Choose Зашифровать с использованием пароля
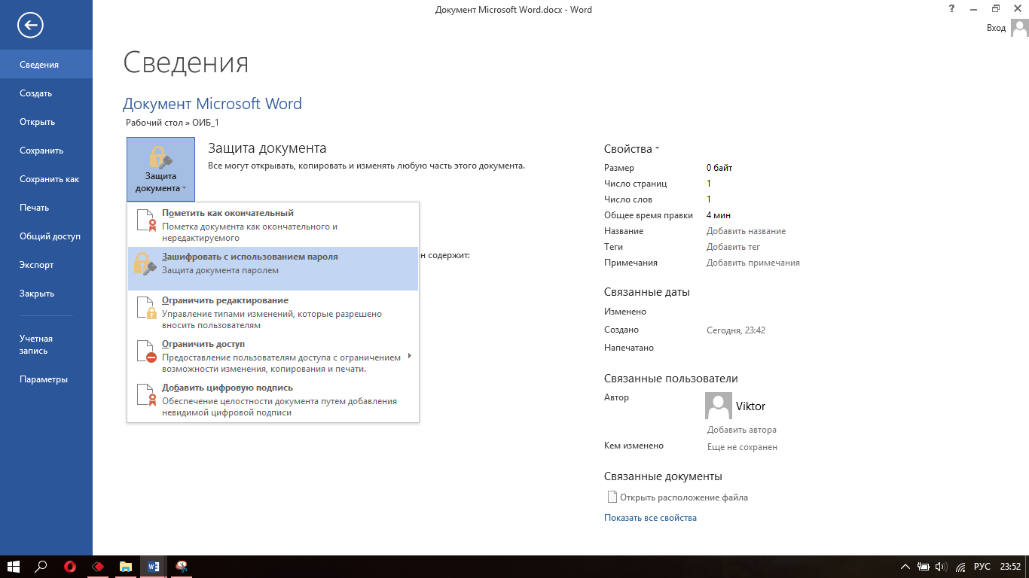Image resolution: width=1029 pixels, height=578 pixels. [273, 269]
